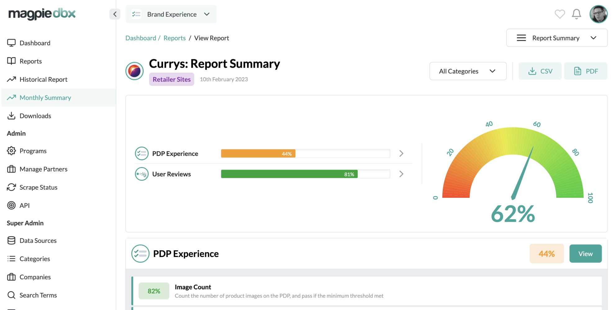Click the 'Currys: Report Summary' heading
Viewport: 616px width, 310px height.
point(215,64)
